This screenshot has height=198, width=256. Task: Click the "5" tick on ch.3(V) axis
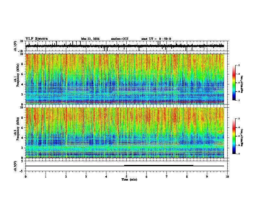click(22, 161)
